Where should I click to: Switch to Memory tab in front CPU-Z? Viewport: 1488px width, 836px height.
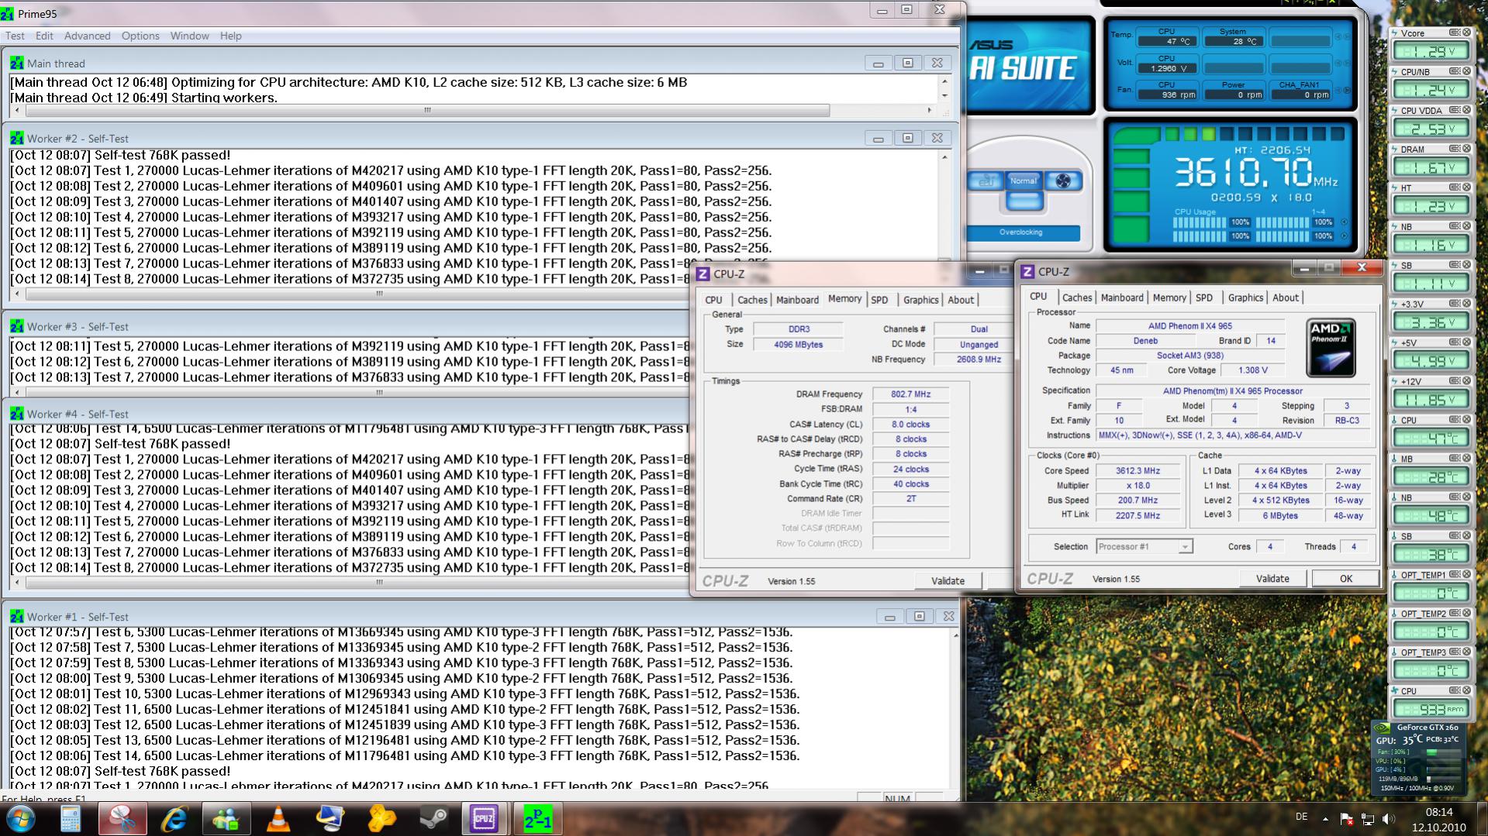click(x=1169, y=298)
